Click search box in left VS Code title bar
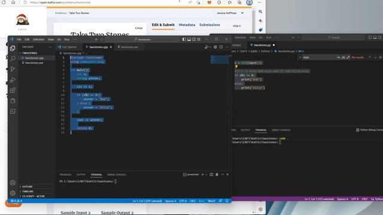Screen dimensions: 383x215 tap(142, 39)
